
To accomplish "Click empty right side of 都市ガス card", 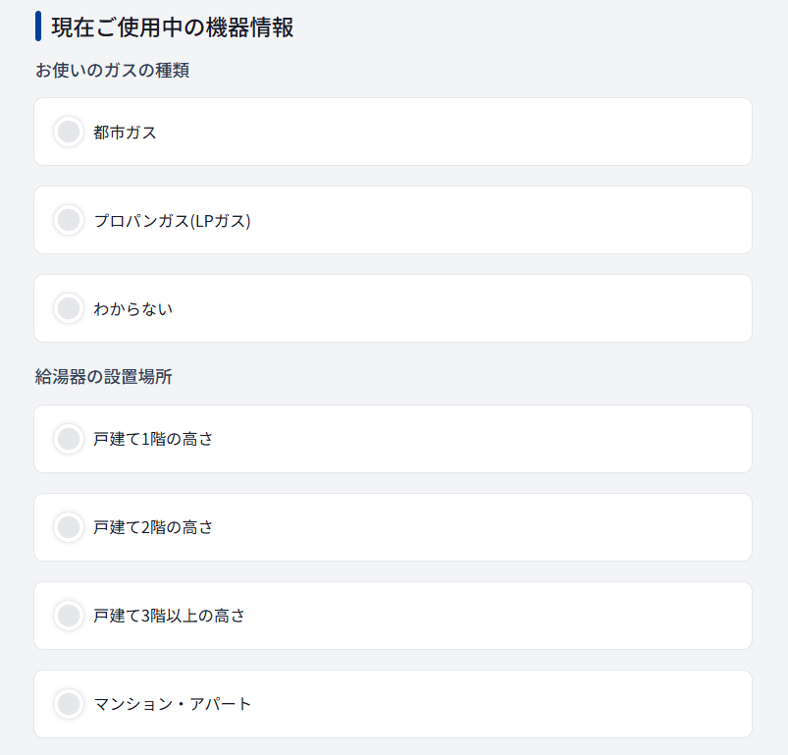I will (589, 132).
